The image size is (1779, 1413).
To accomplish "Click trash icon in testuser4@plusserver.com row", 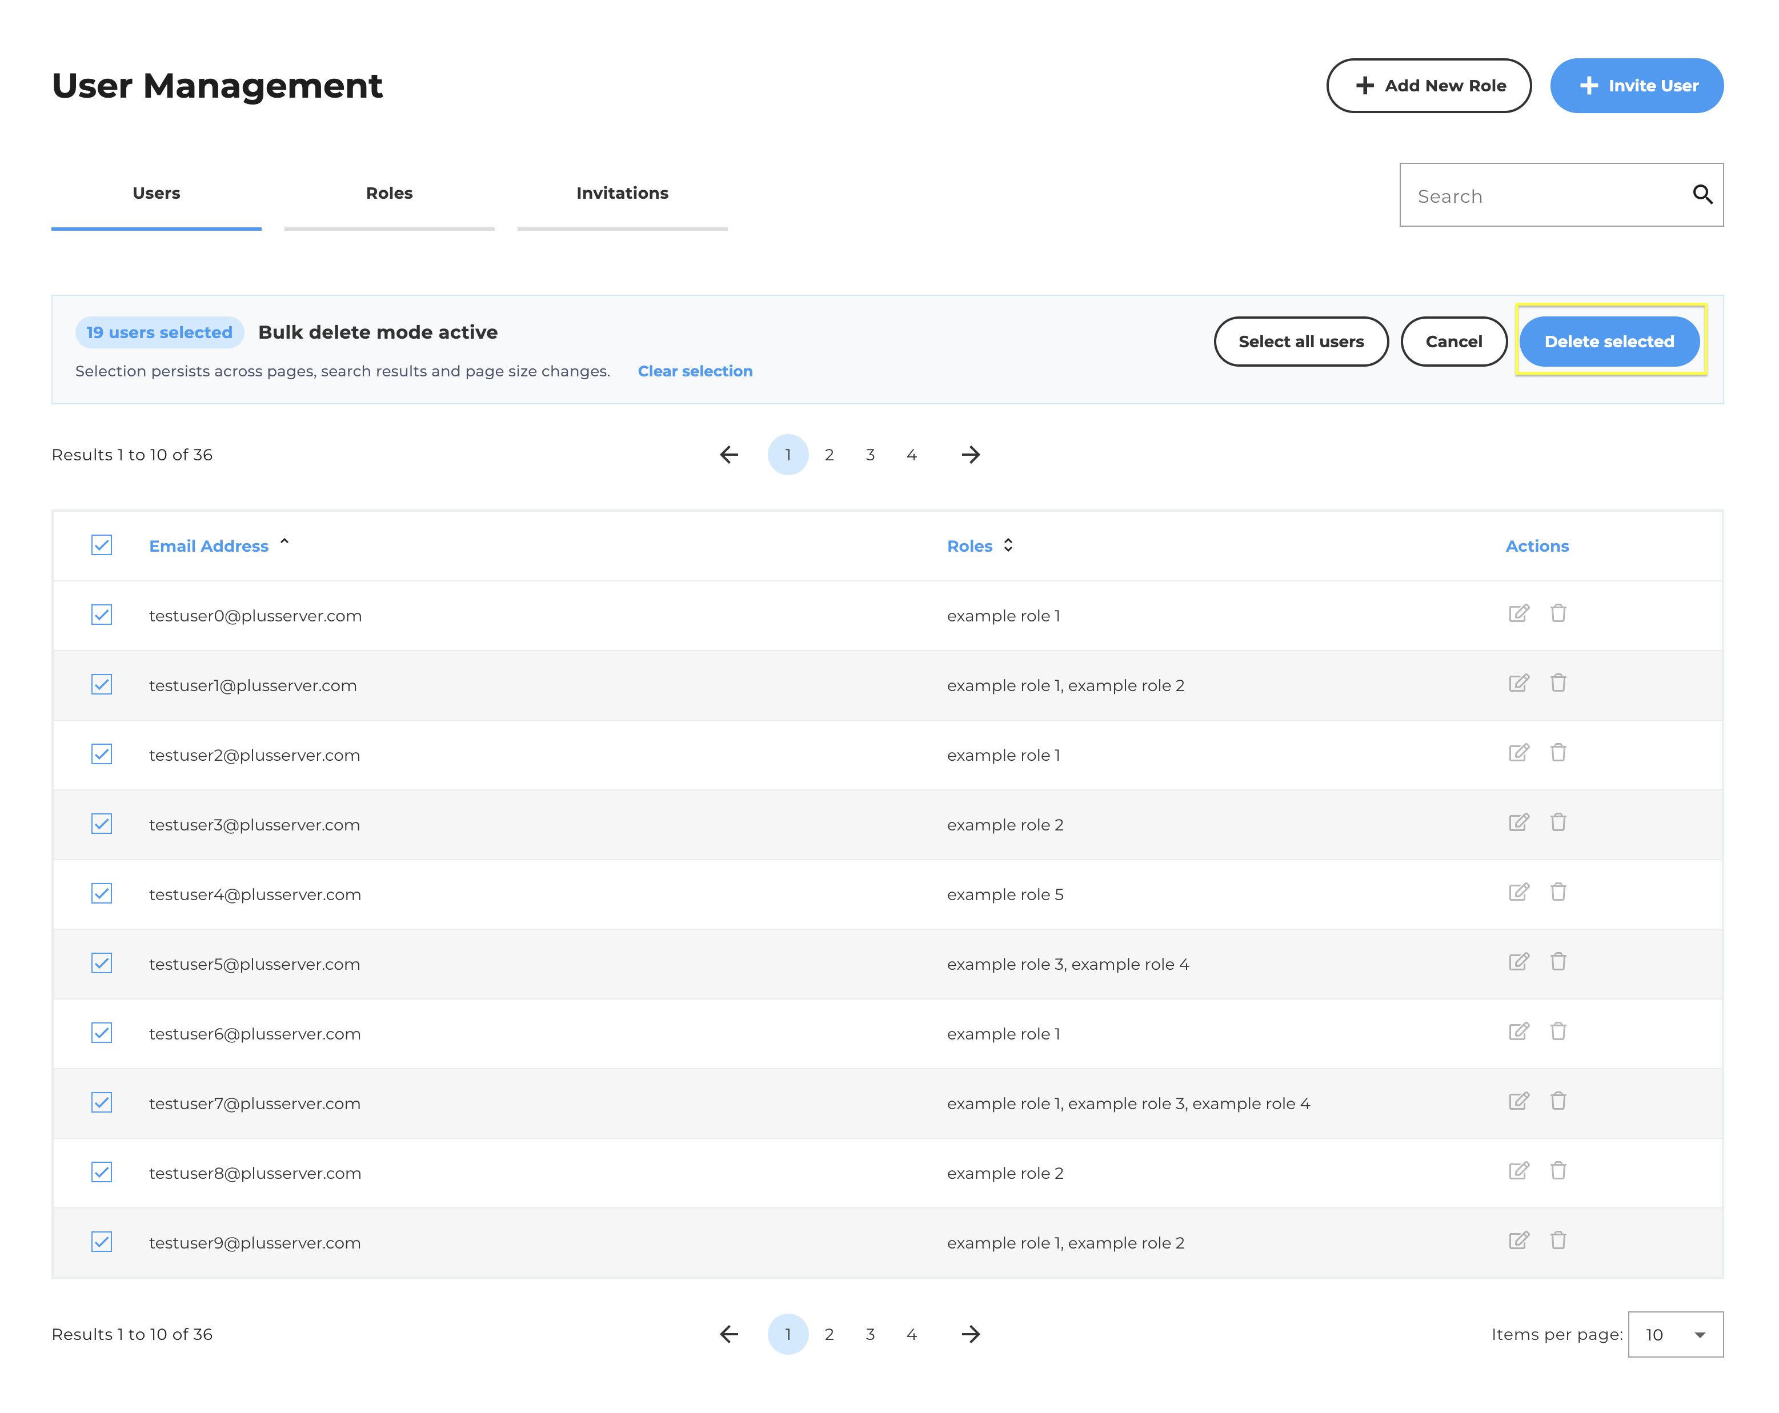I will 1558,893.
